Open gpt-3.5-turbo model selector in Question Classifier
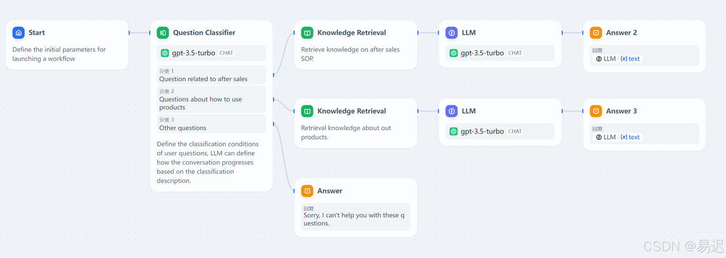 click(212, 53)
